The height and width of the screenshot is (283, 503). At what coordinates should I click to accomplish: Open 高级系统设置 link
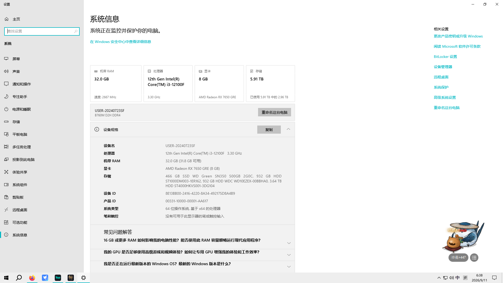(x=445, y=97)
